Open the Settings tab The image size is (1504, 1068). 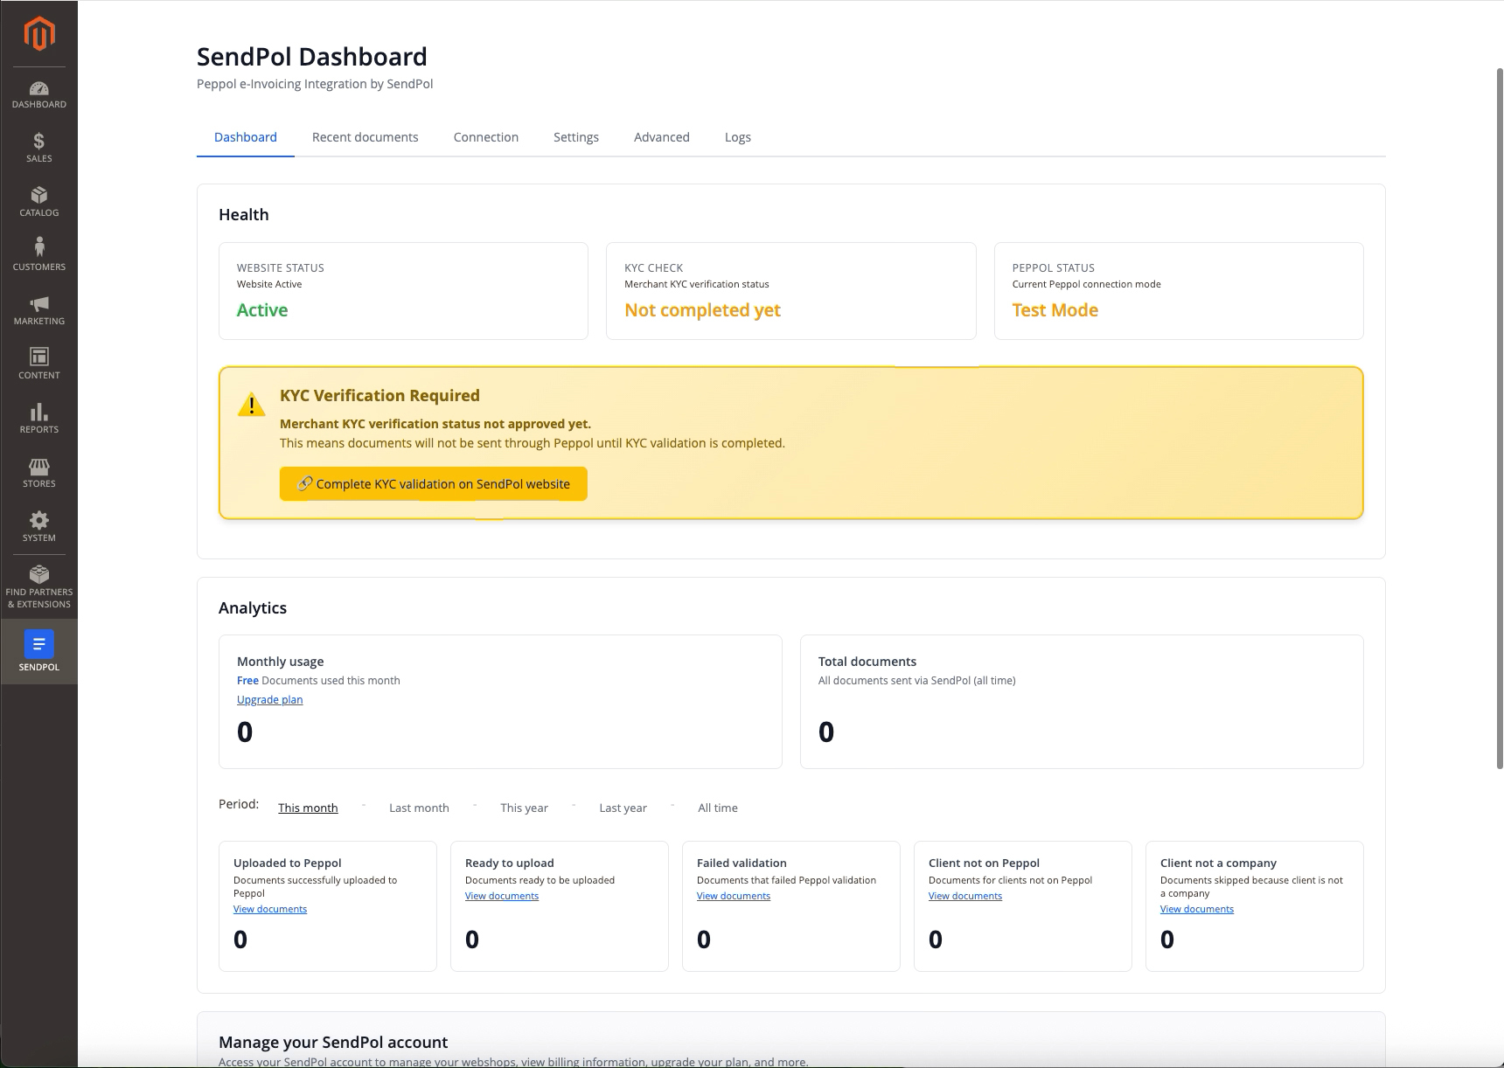click(x=576, y=137)
